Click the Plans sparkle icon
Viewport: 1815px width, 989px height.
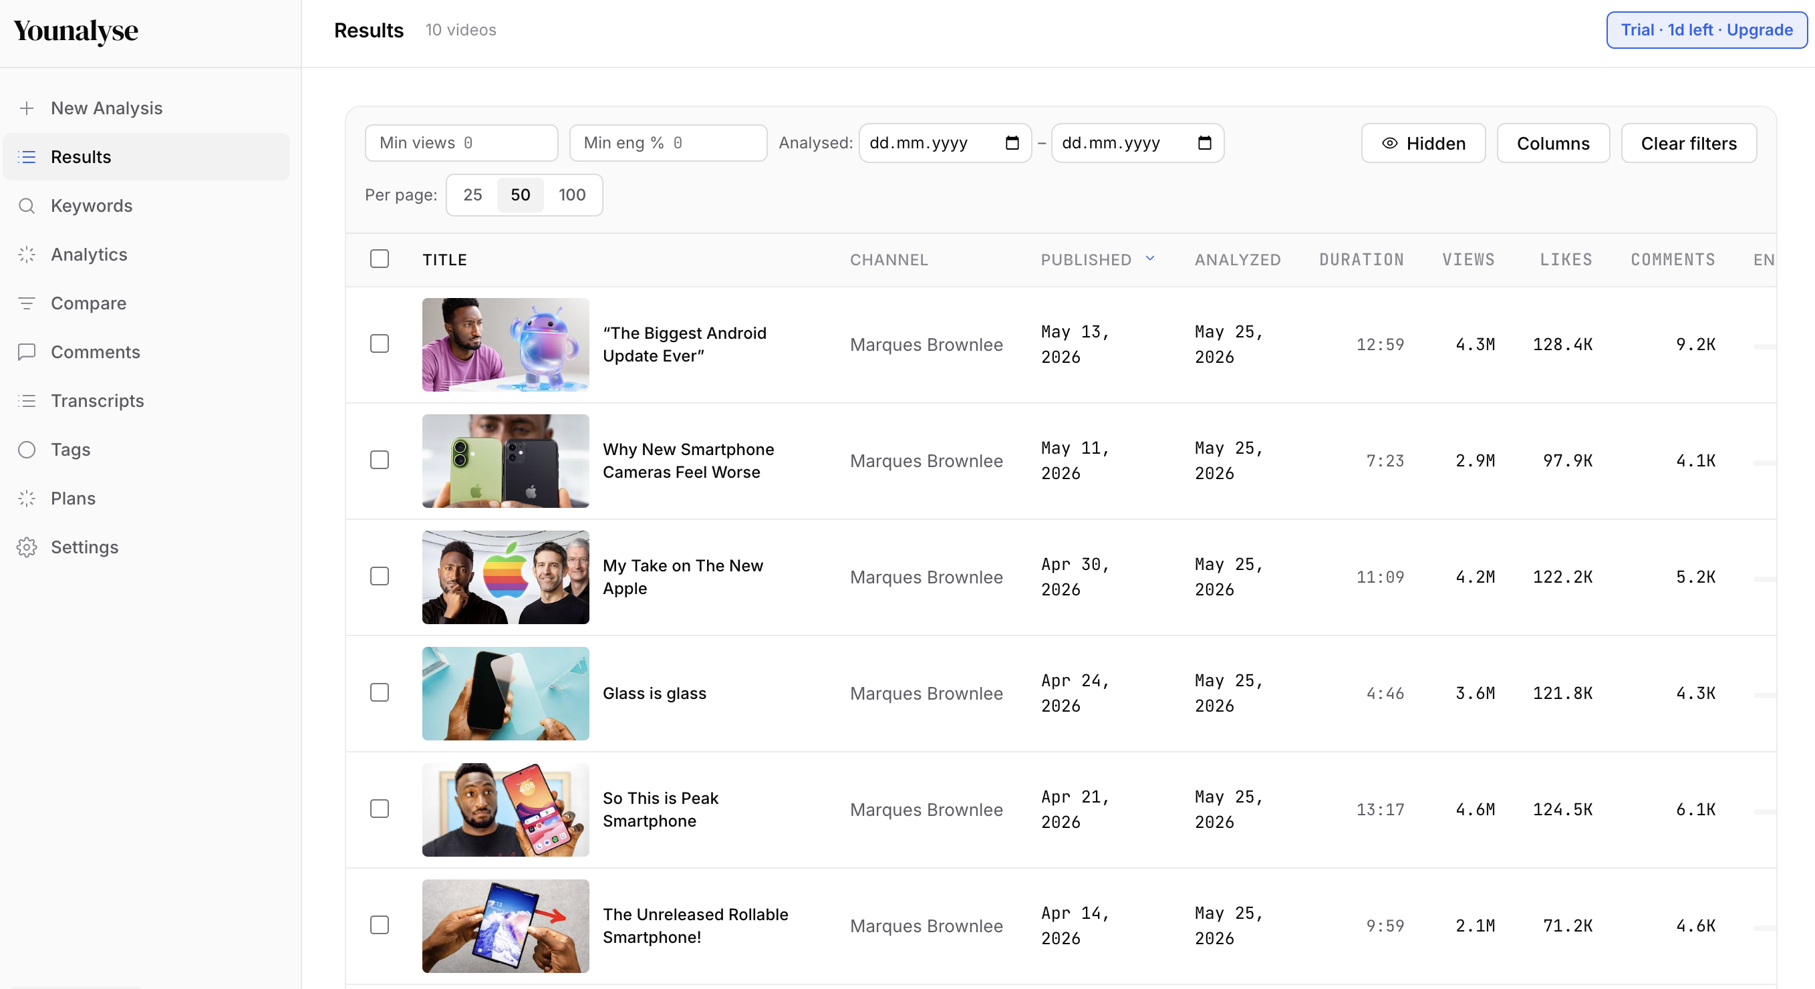(27, 498)
